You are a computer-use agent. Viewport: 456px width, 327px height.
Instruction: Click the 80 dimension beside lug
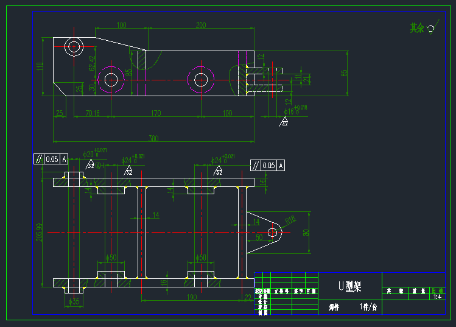pos(306,233)
